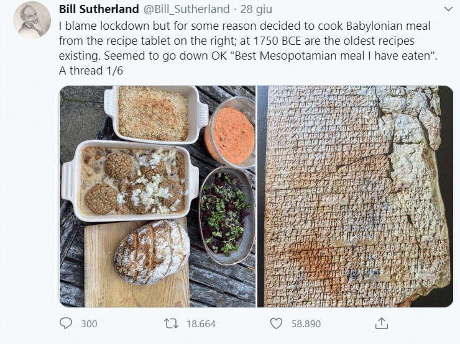Like the tweet with the heart icon
The image size is (460, 344).
click(277, 324)
